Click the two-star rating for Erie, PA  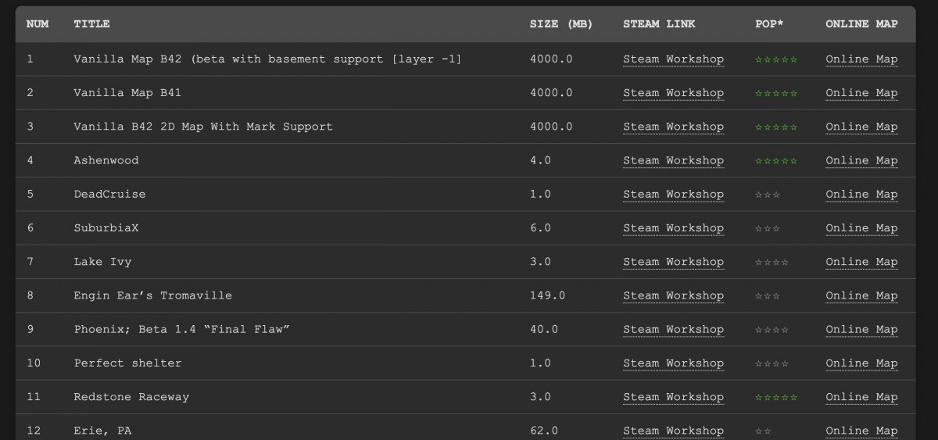(763, 431)
